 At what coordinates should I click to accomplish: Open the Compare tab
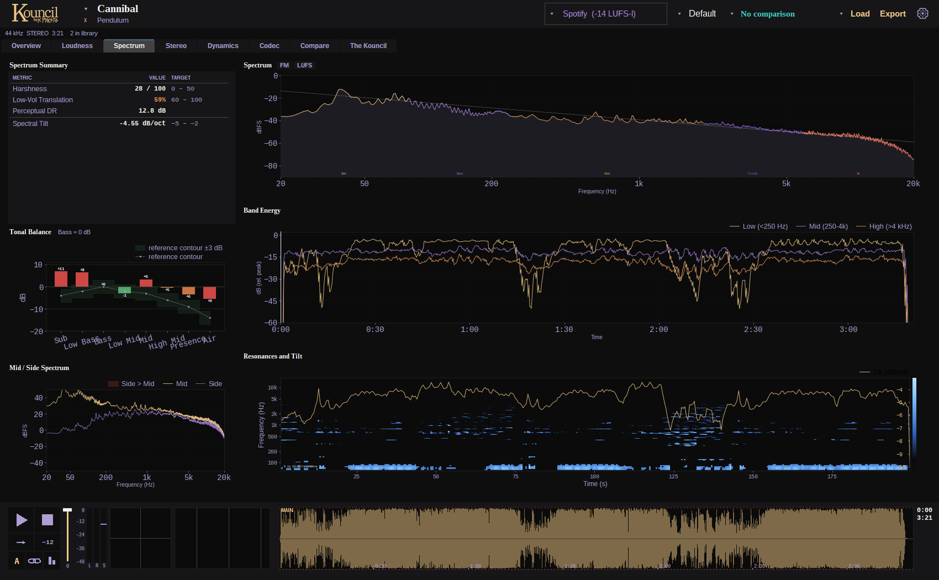click(315, 46)
